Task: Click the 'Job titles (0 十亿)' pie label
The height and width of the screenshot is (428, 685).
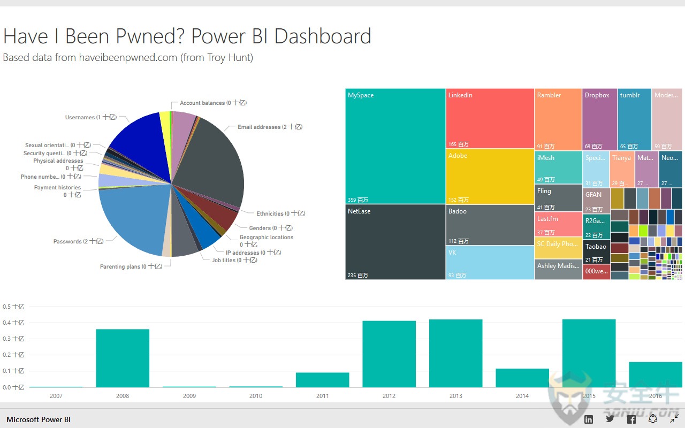Action: coord(234,260)
